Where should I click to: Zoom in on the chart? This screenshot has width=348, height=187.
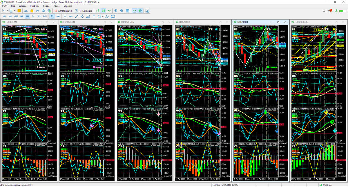[x=116, y=11]
